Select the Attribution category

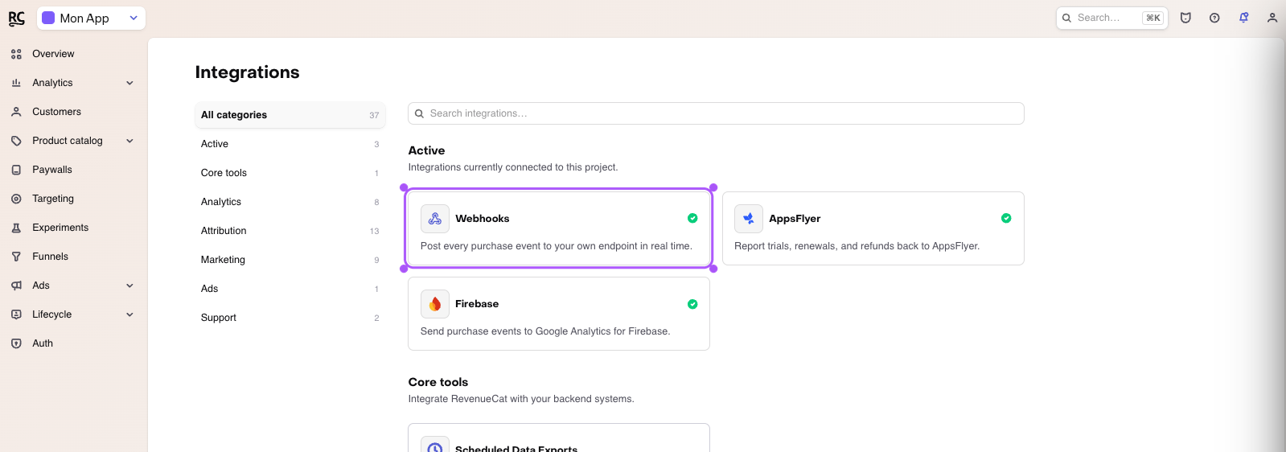click(x=290, y=231)
